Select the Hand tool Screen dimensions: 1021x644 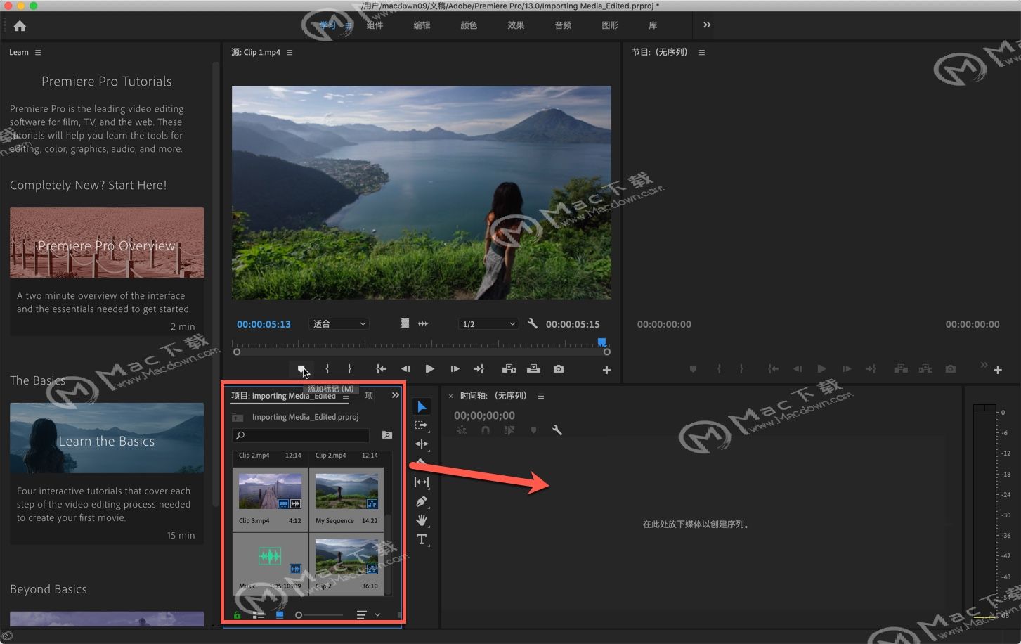coord(422,520)
